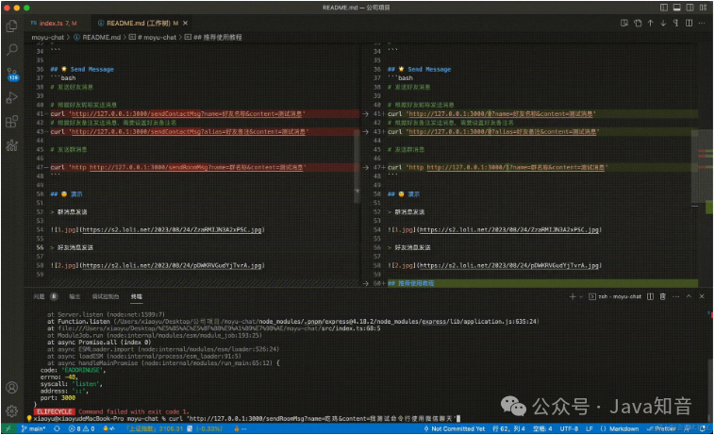Revert change arrow on diff line 41
Screen dimensions: 715x435
tap(365, 114)
